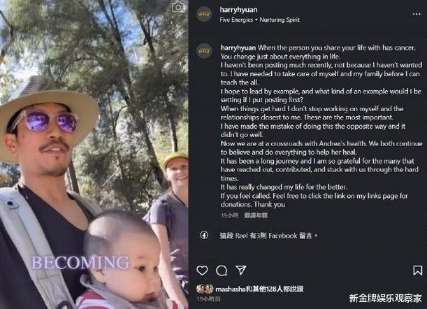
Task: Click liker avatars next to mashasha
Action: (205, 289)
